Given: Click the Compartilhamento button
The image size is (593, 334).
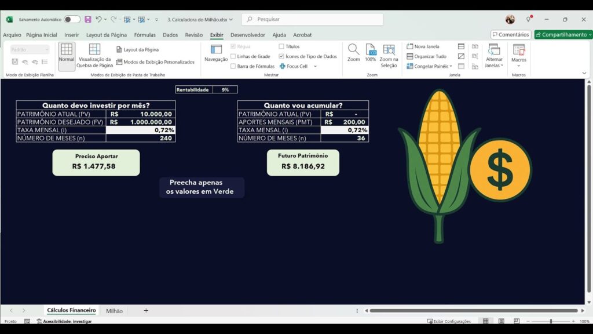Looking at the screenshot, I should point(563,34).
